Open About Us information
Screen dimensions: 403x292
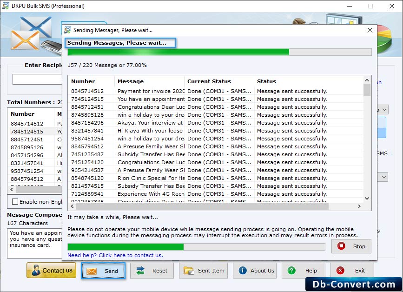pos(255,271)
